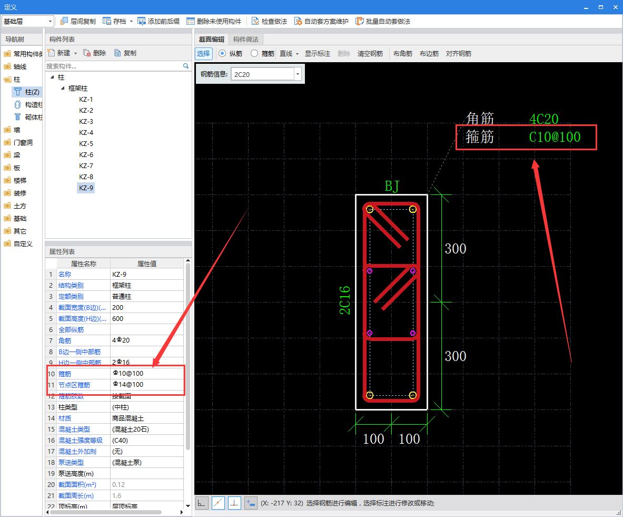Click the 检查做法 icon
Viewport: 623px width, 517px height.
coord(255,21)
